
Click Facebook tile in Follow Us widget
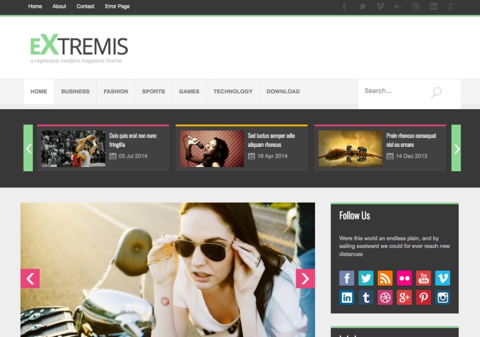click(347, 278)
